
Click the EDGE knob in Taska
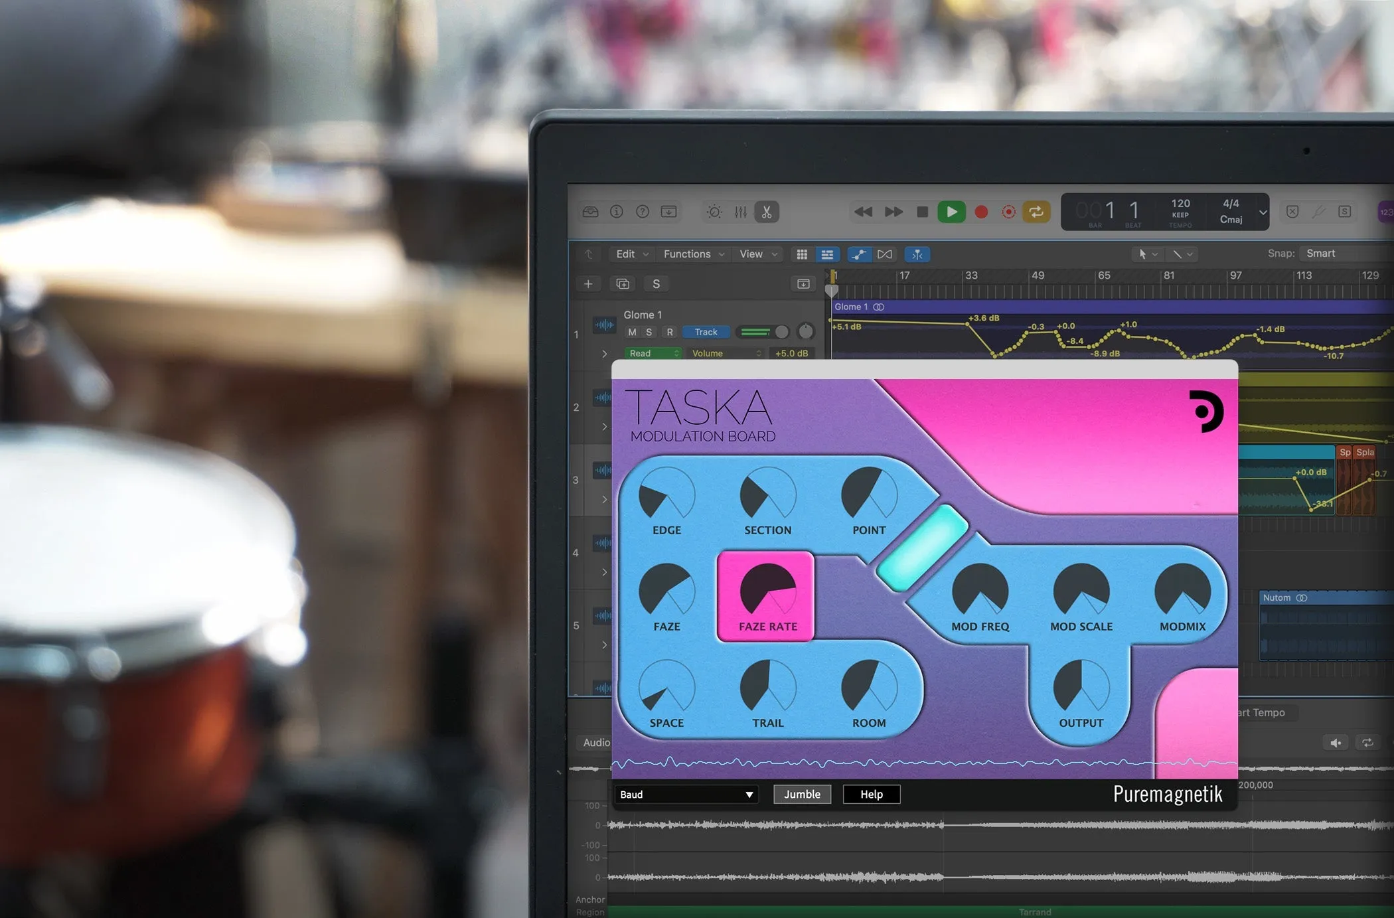[x=666, y=493]
